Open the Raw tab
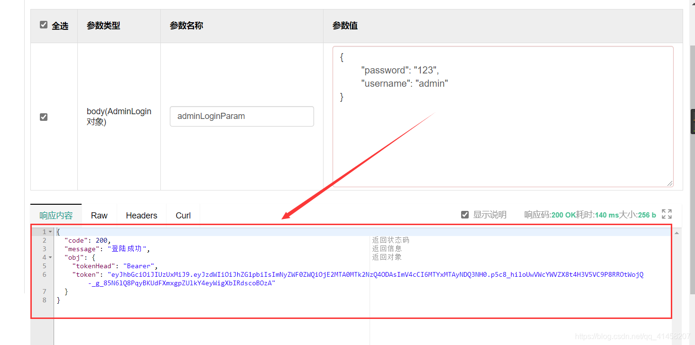Viewport: 695px width, 345px height. [99, 215]
